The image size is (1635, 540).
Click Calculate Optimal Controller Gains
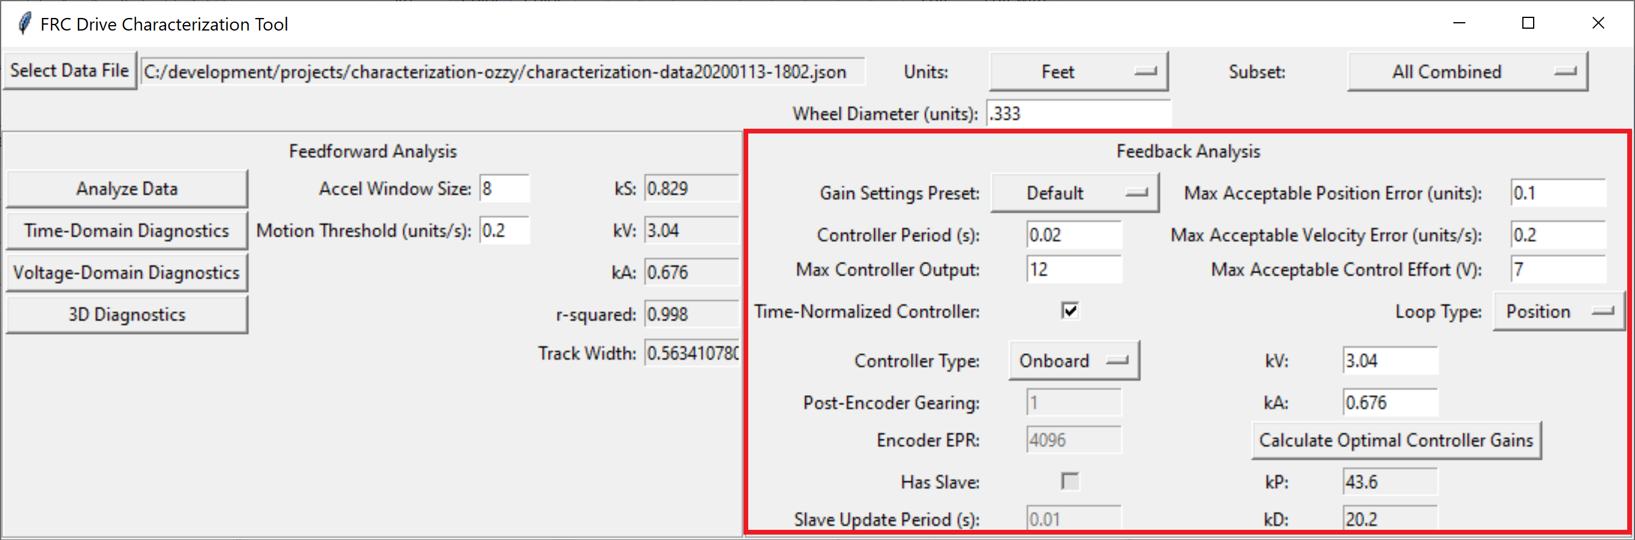click(x=1396, y=440)
